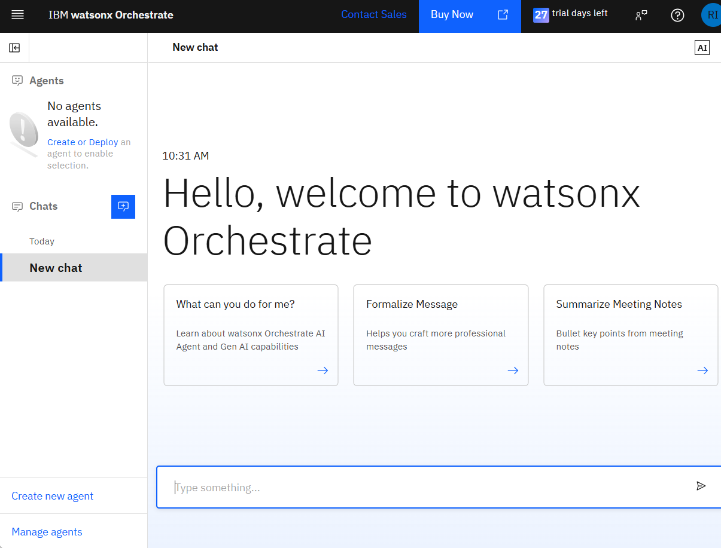
Task: Click the Today label in Chats
Action: (42, 241)
